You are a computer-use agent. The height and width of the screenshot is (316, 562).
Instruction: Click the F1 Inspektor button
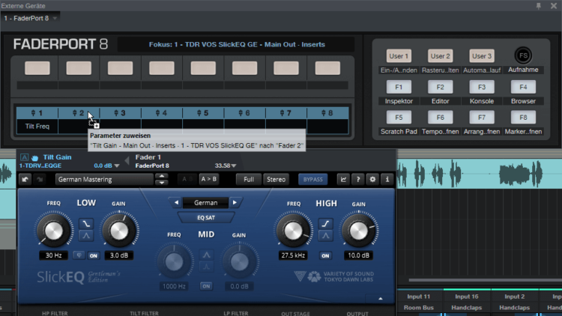coord(399,87)
